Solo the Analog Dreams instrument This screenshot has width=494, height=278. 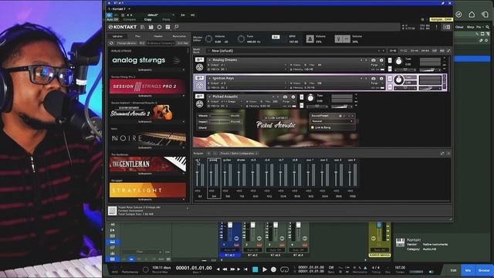[x=390, y=60]
